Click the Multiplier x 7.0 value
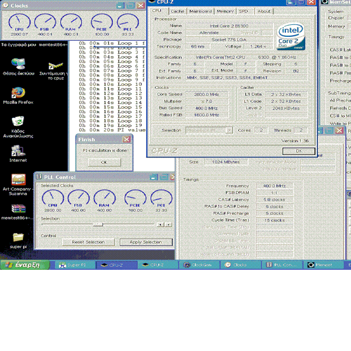 (x=207, y=101)
